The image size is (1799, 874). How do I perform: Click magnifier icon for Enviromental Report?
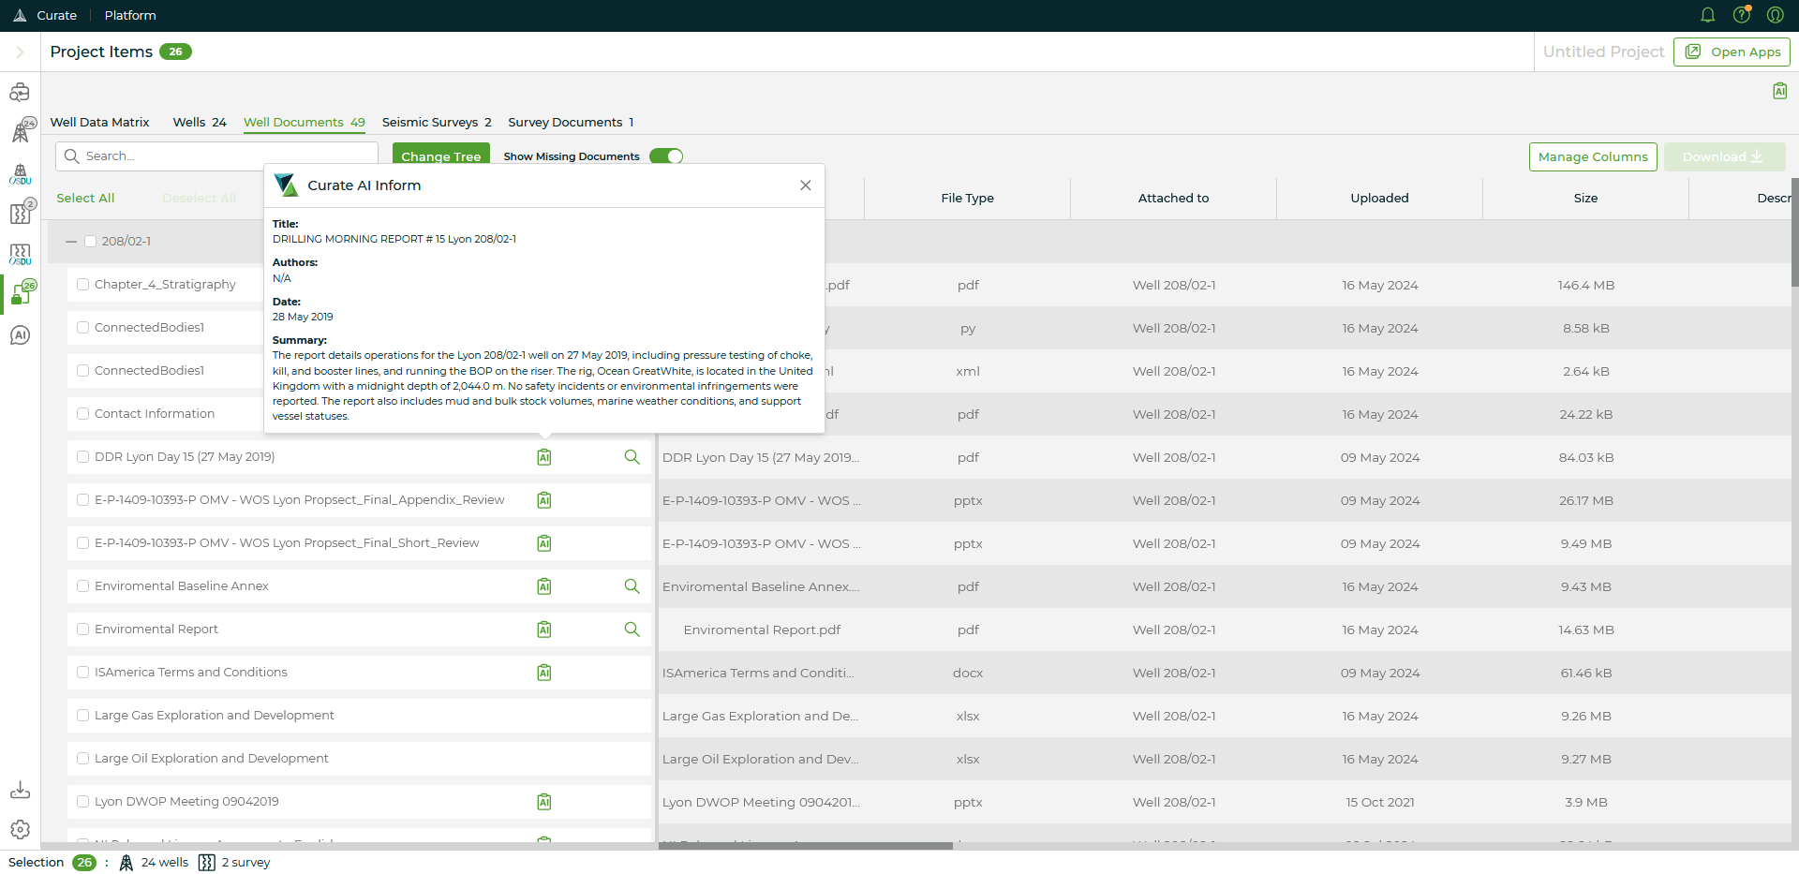pyautogui.click(x=632, y=630)
